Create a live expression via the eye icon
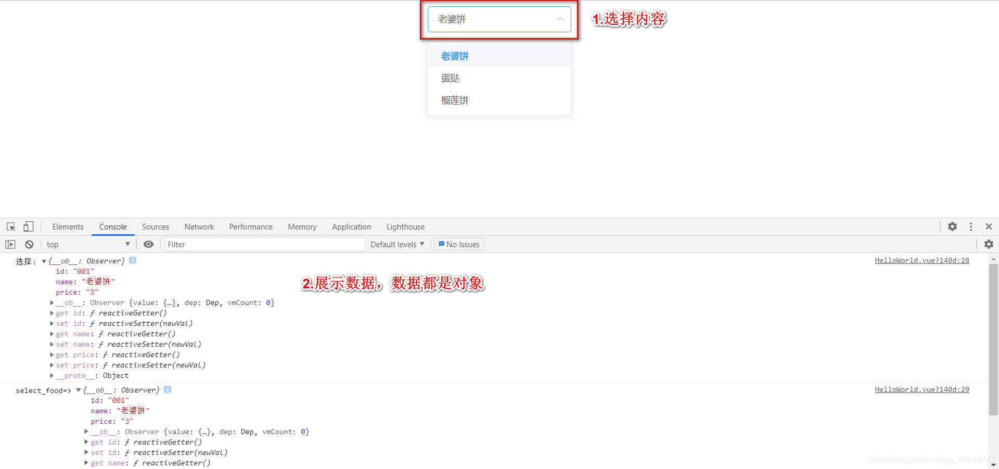 tap(148, 244)
